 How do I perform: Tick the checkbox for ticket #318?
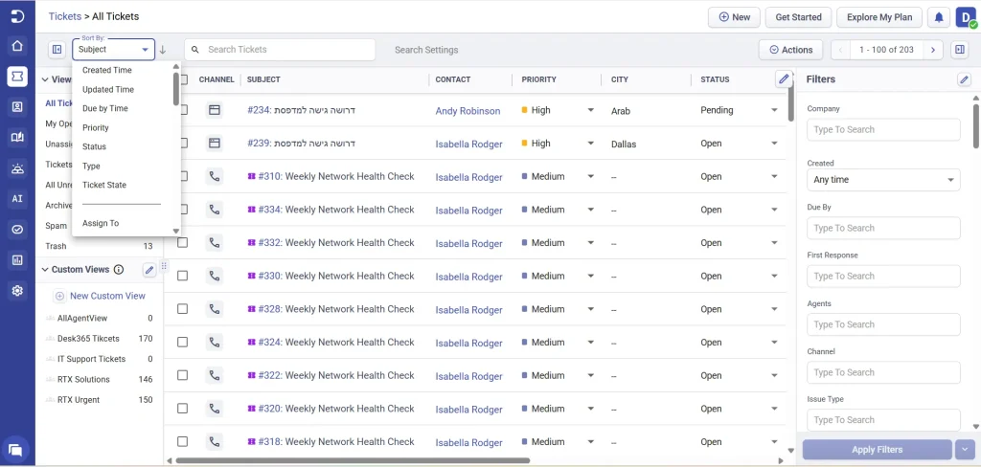tap(183, 441)
